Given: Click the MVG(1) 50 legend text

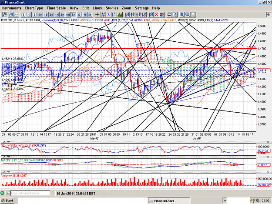Looking at the screenshot, I should [164, 20].
